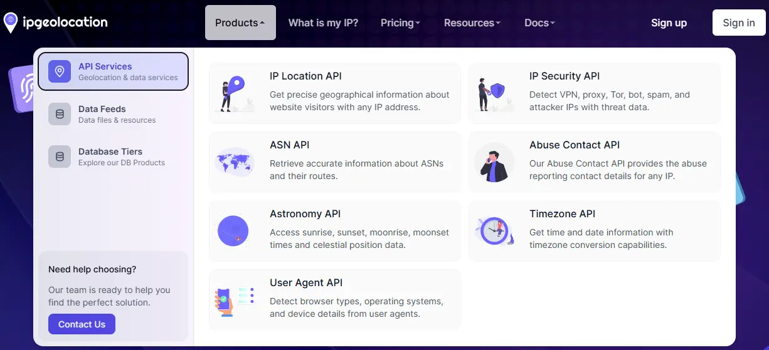Click 'Retrieve accurate information about ASNs' description

click(x=356, y=170)
